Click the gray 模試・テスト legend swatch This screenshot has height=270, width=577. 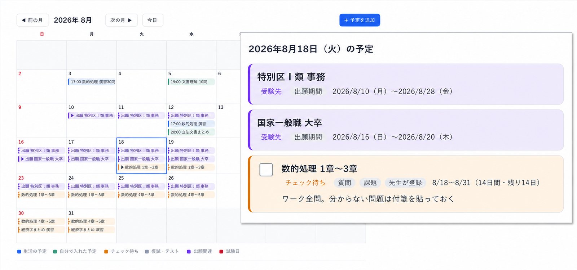[147, 252]
